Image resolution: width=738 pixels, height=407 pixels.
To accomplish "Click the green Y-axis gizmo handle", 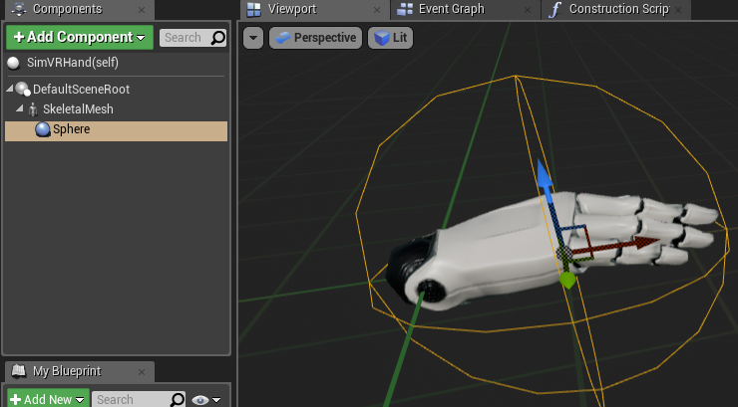I will (567, 281).
